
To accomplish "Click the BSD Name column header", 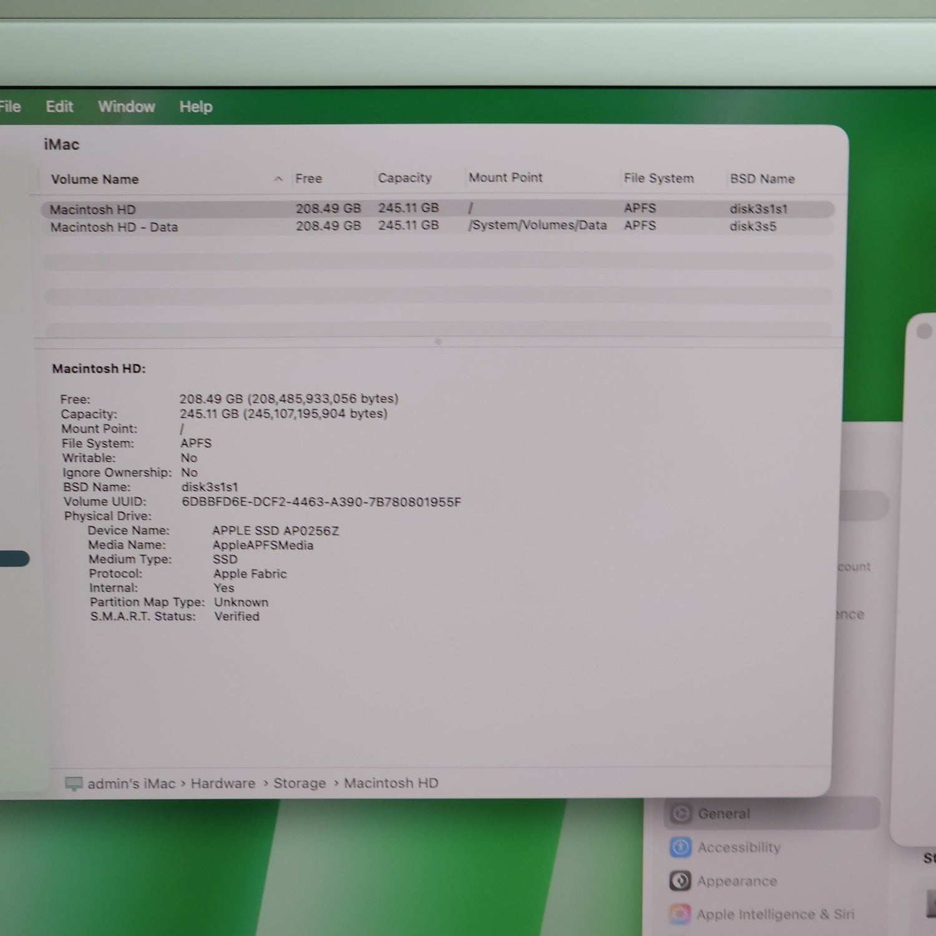I will pos(762,179).
